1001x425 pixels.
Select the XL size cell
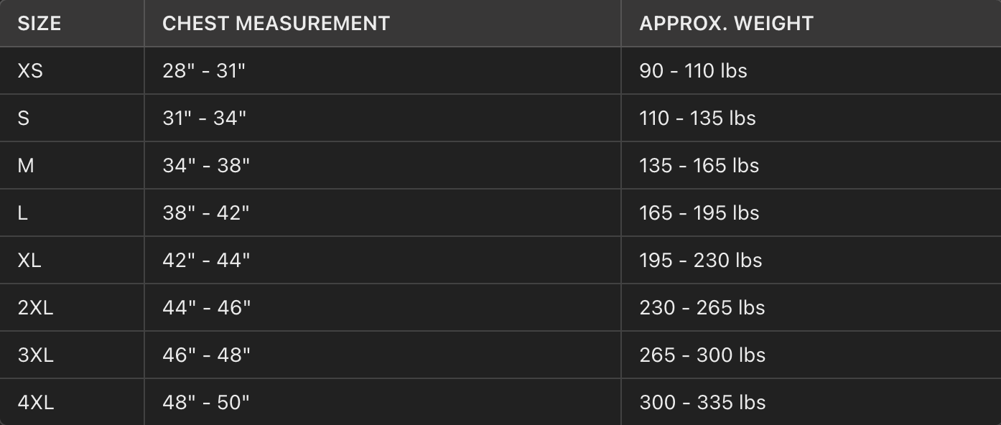[x=29, y=261]
